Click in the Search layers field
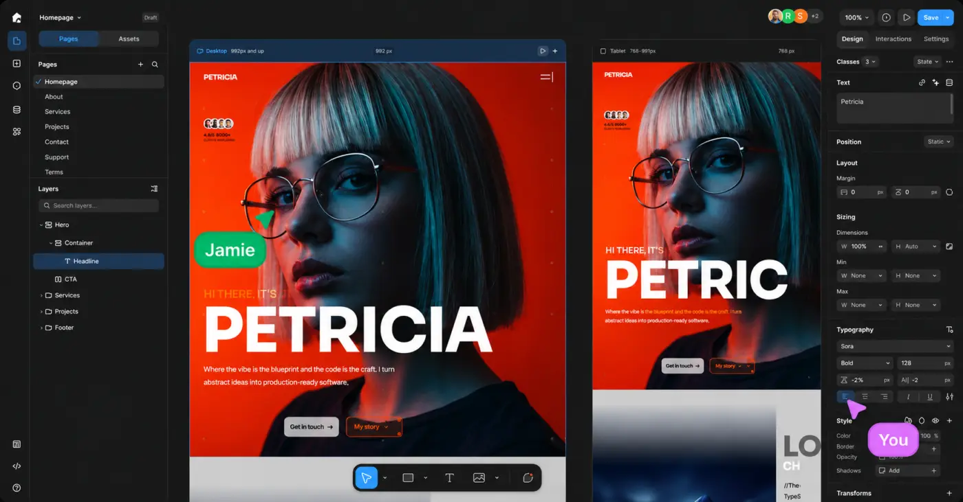The height and width of the screenshot is (502, 963). (98, 205)
